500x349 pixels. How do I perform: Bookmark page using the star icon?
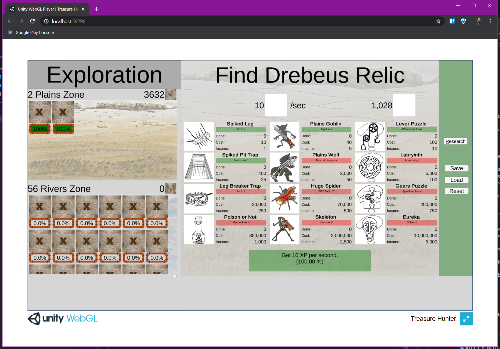(438, 21)
